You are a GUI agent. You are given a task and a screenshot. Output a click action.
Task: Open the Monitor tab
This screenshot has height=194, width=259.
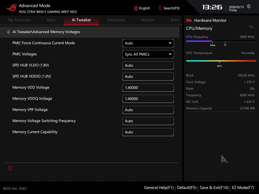(x=148, y=20)
